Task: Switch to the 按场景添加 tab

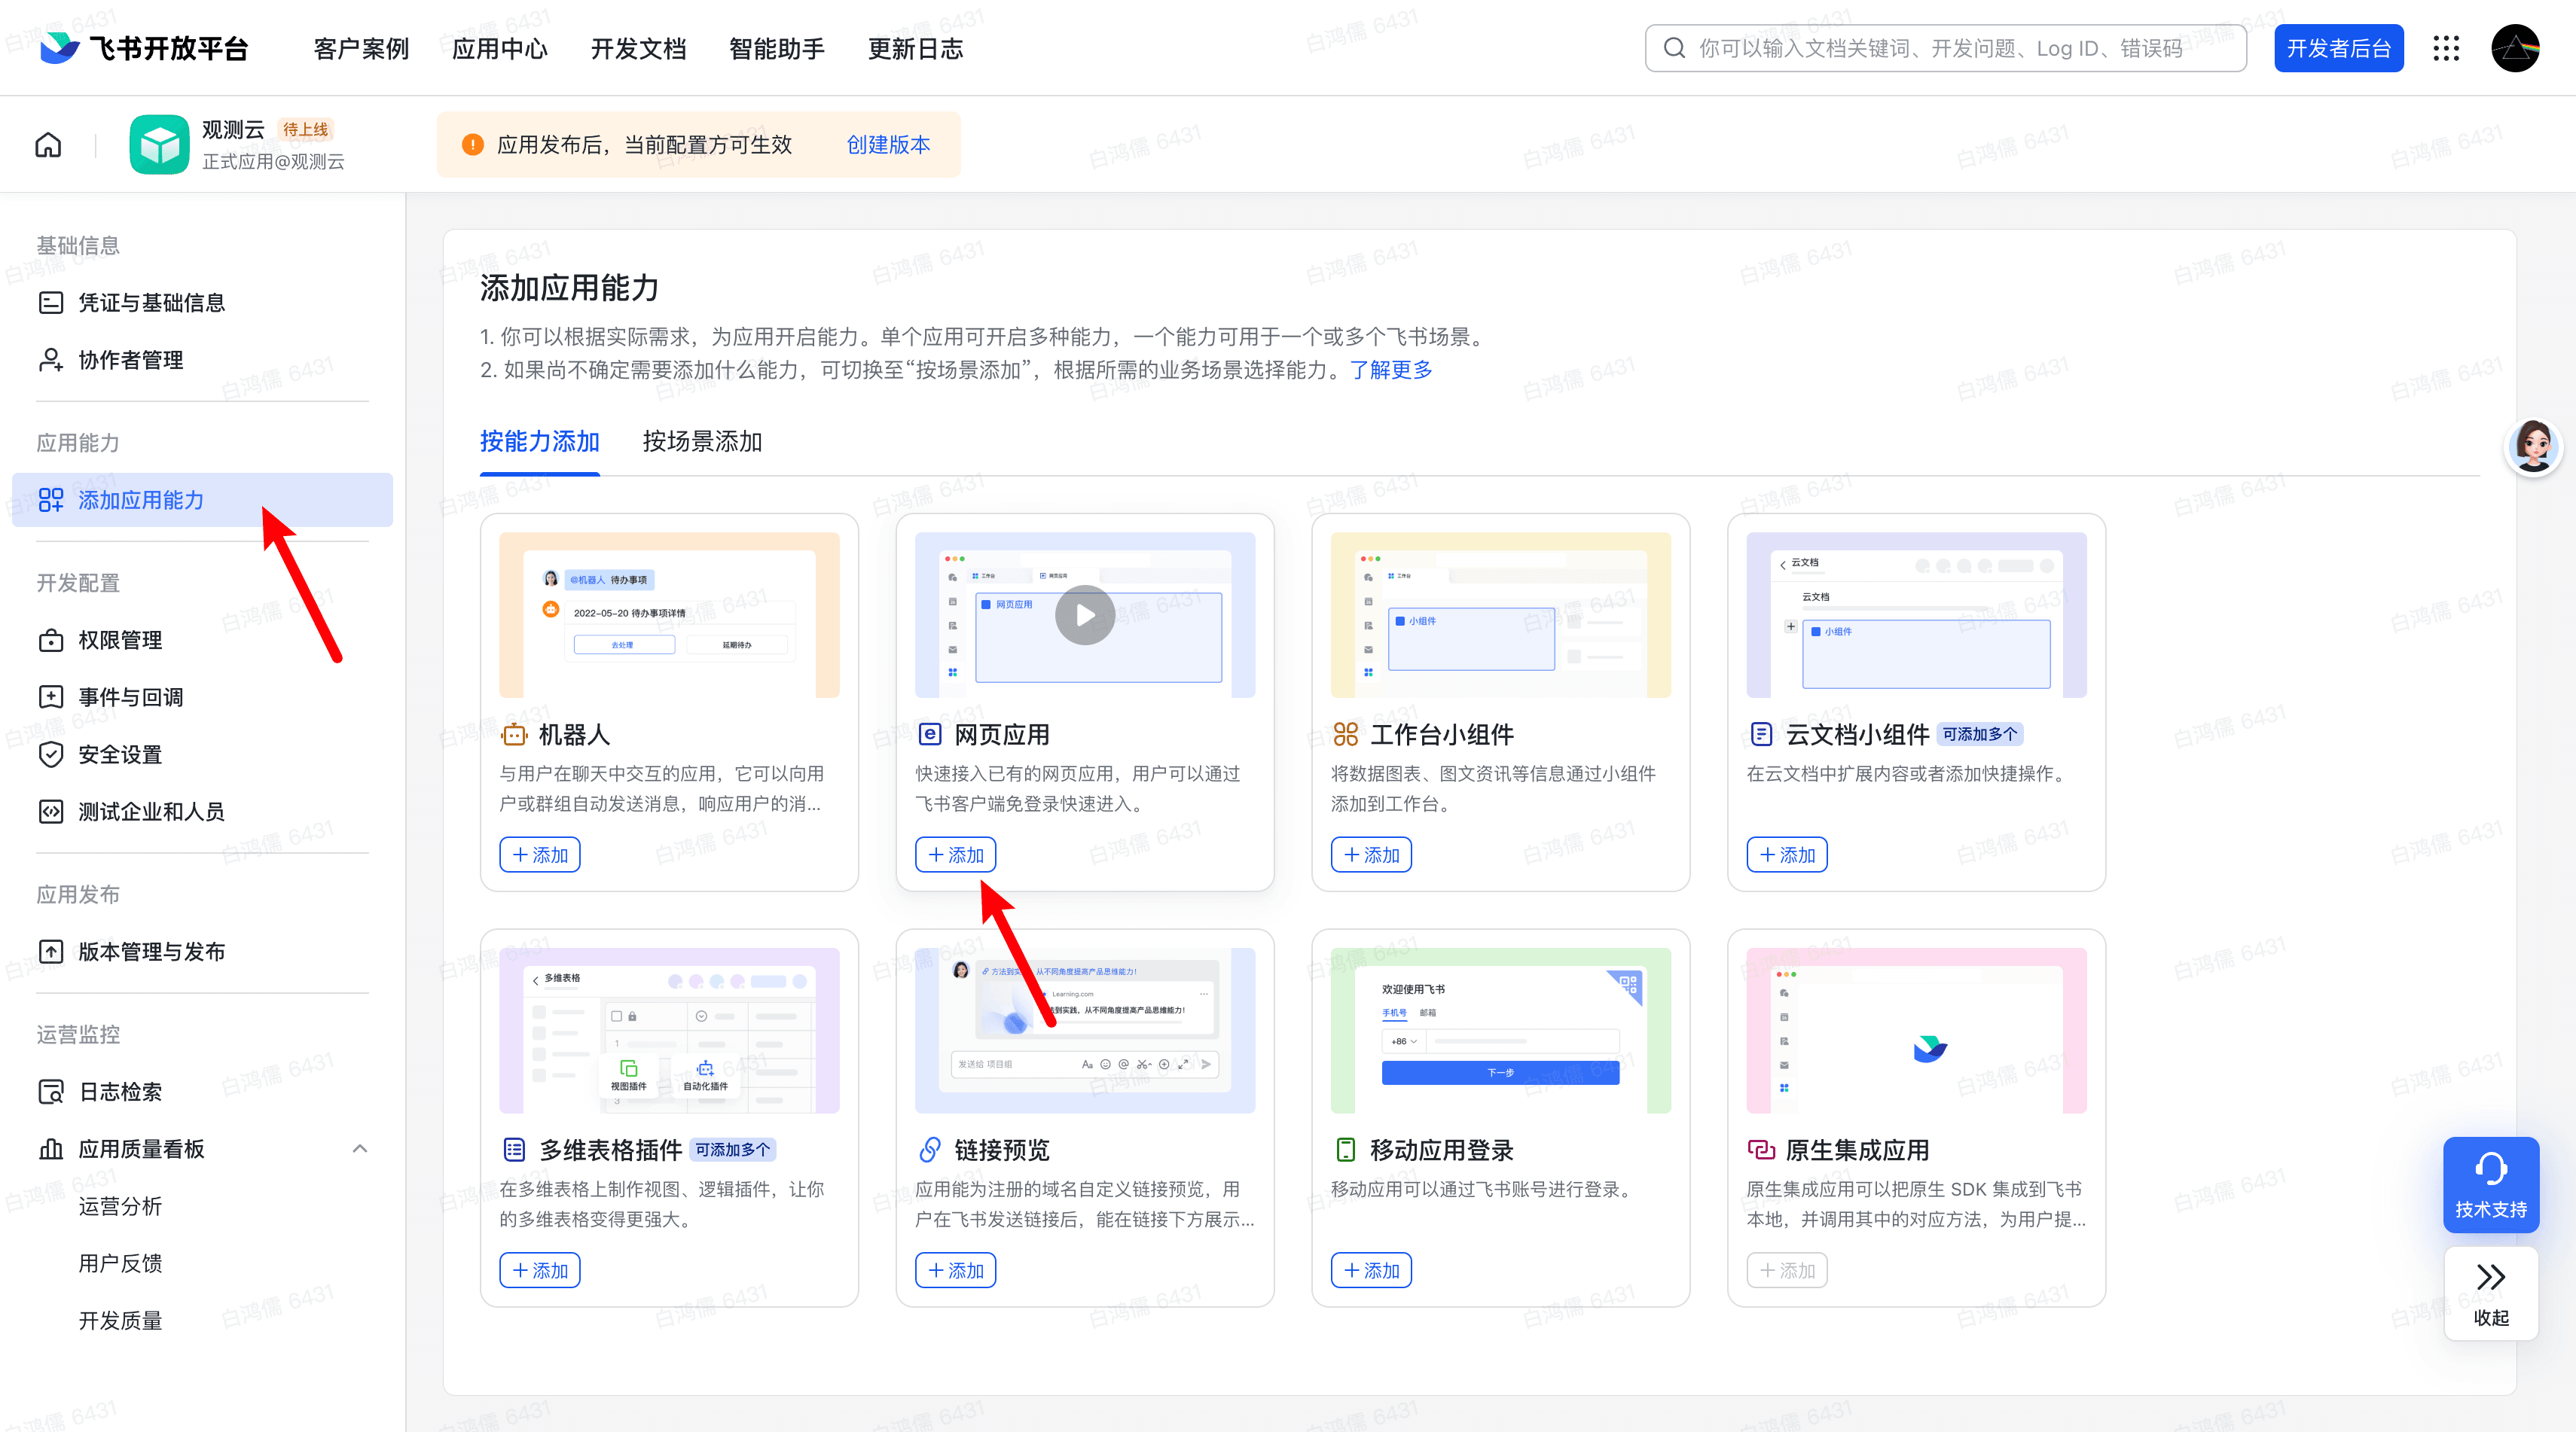Action: coord(703,442)
